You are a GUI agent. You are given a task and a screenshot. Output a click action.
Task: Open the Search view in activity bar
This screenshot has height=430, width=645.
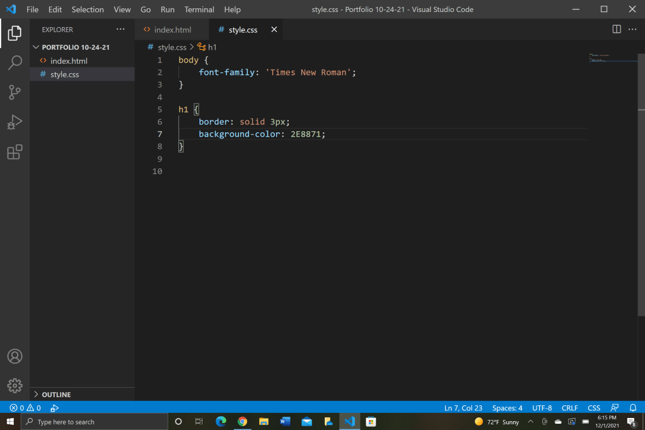pos(15,62)
